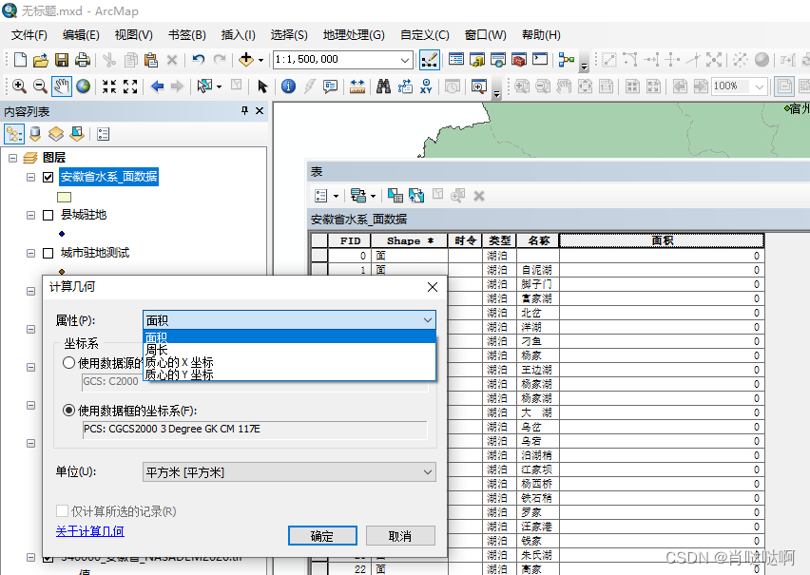Collapse the 县城驻地 layer node

click(x=31, y=215)
